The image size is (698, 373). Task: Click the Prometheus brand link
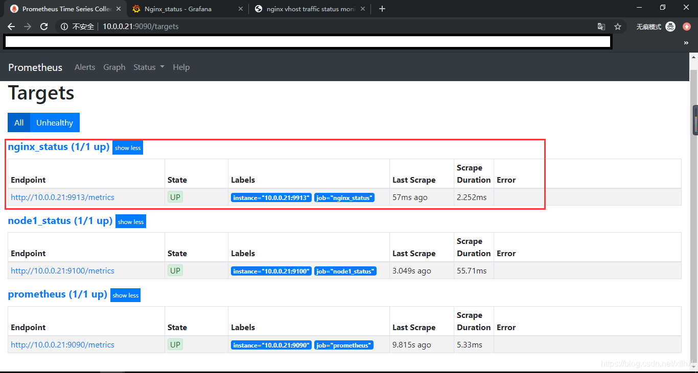[x=35, y=67]
